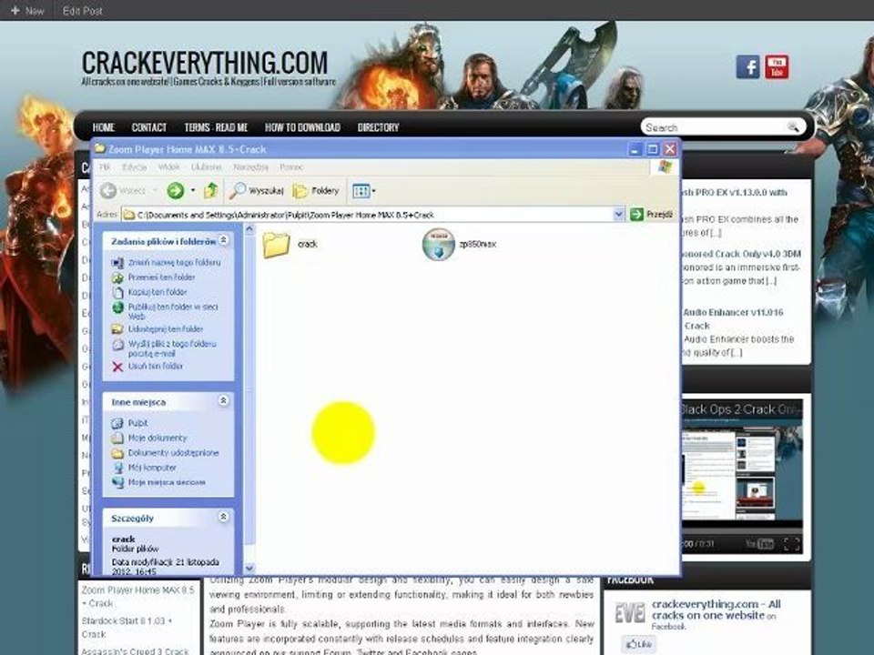
Task: Select the zp850max installer icon
Action: tap(438, 244)
